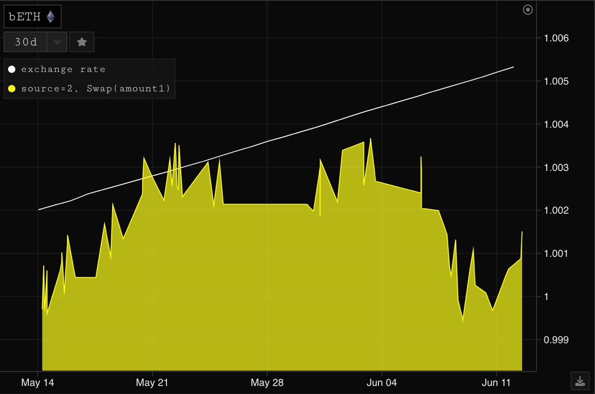Click the 1.005 y-axis value
Viewport: 595px width, 394px height.
(556, 81)
